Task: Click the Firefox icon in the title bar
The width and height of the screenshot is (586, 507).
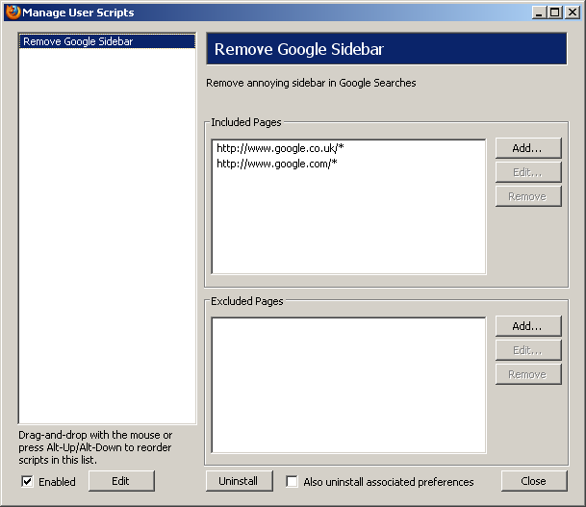Action: pos(13,13)
